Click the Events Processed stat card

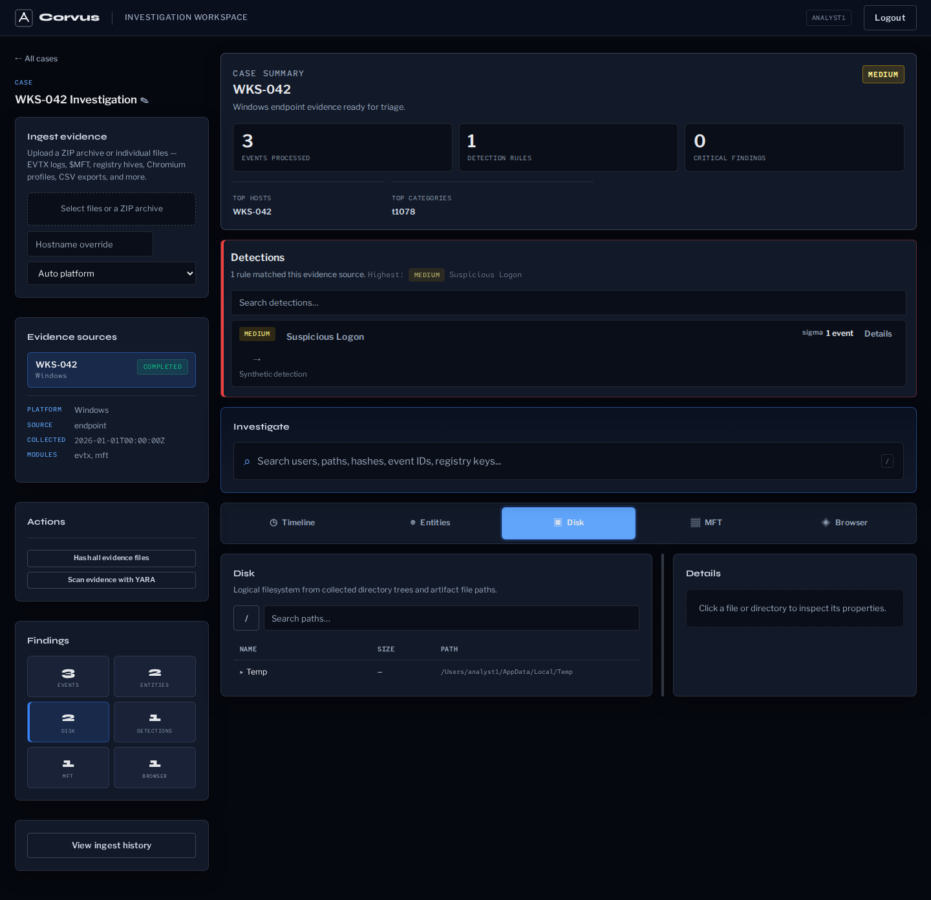[x=342, y=147]
